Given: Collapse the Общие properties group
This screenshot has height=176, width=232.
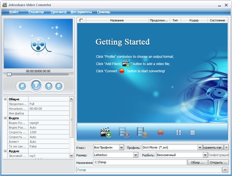Looking at the screenshot, I should tap(5, 99).
